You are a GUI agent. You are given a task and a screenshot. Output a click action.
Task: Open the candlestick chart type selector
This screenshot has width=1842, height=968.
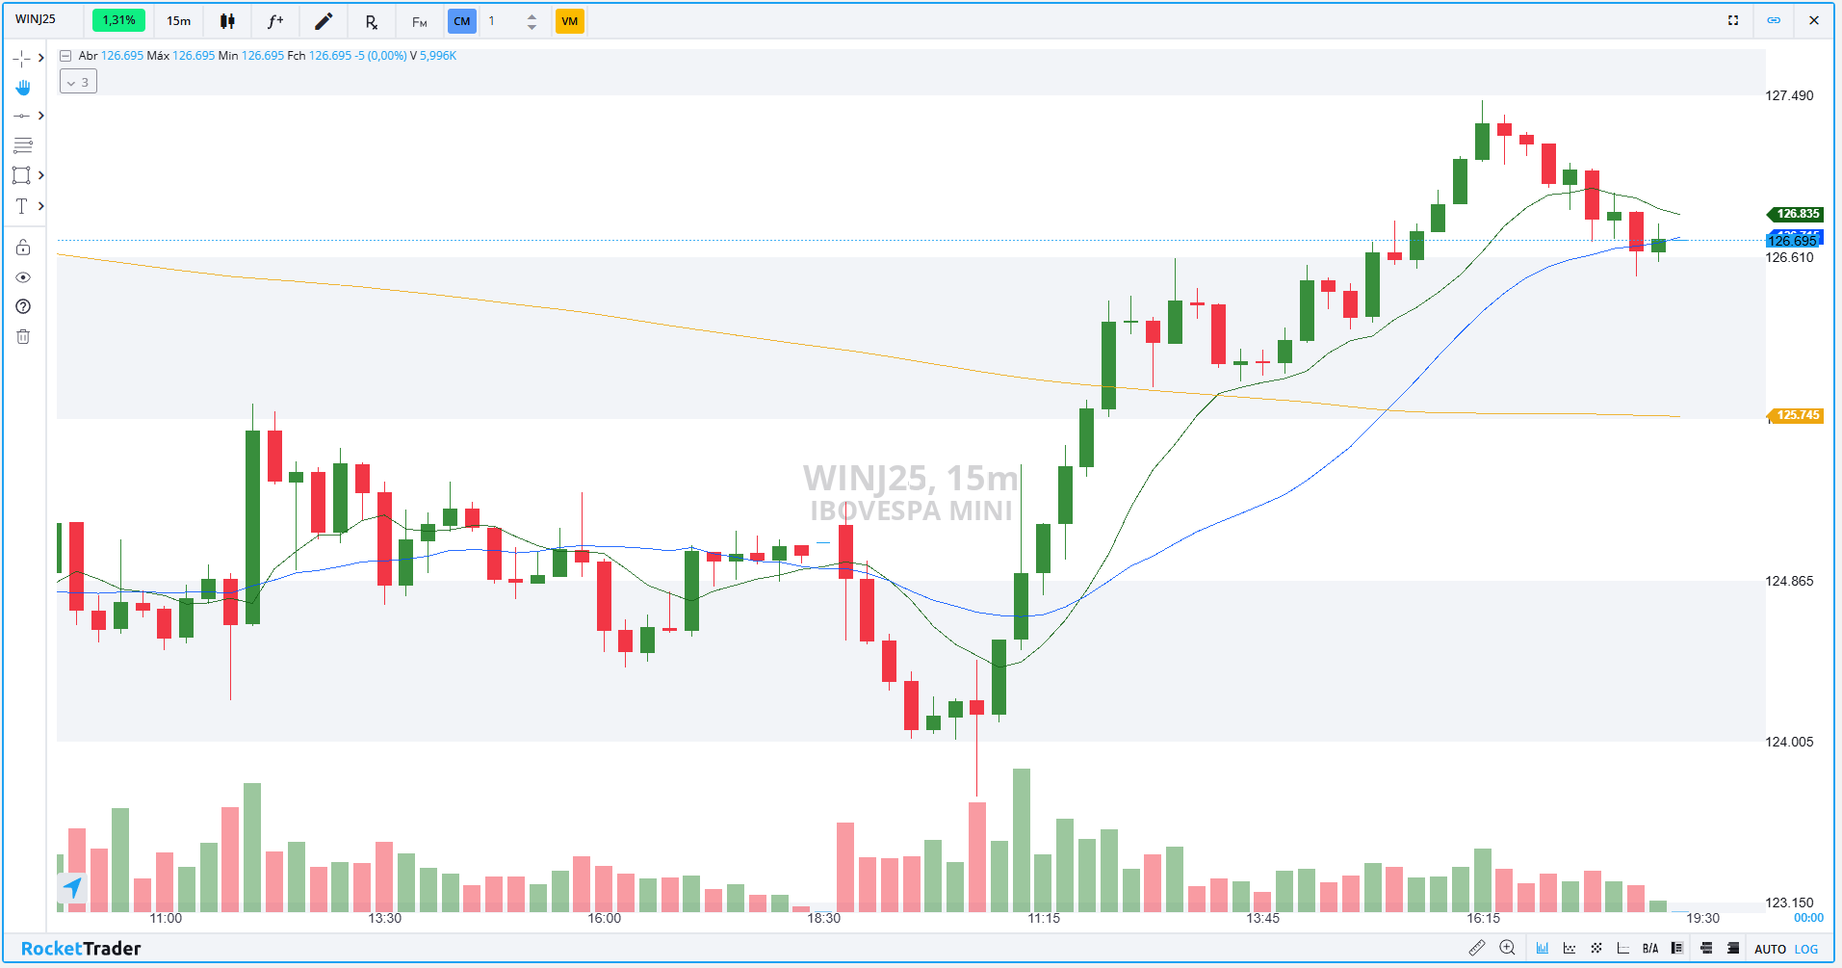(x=227, y=21)
